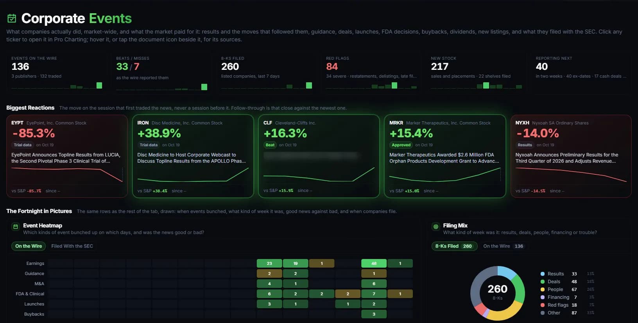
Task: Switch heatmap to Filed With the SEC
Action: pyautogui.click(x=72, y=246)
